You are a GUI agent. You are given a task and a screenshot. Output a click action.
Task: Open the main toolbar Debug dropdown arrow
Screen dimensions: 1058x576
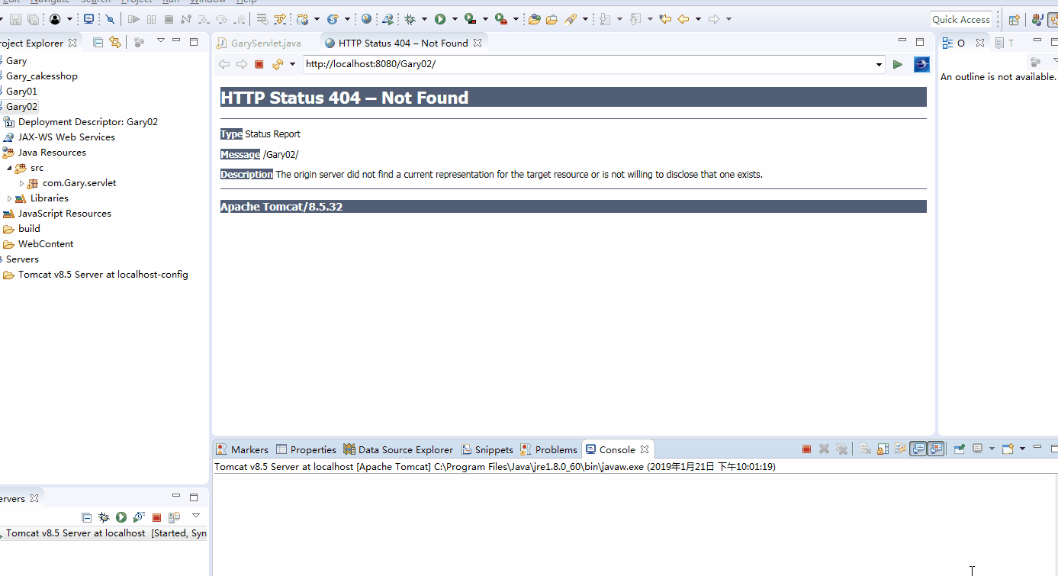click(423, 19)
